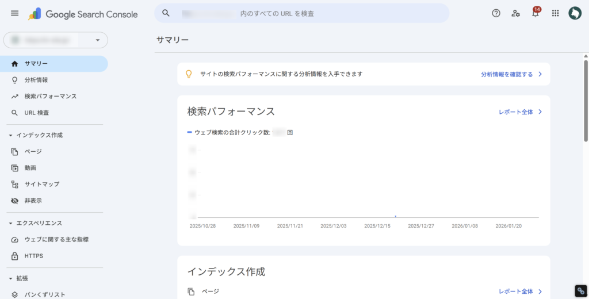This screenshot has width=589, height=299.
Task: Collapse the インデックス作成 sidebar section
Action: (x=10, y=135)
